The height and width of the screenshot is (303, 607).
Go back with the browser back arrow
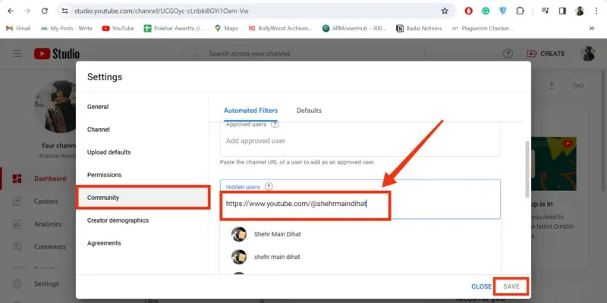click(x=11, y=11)
